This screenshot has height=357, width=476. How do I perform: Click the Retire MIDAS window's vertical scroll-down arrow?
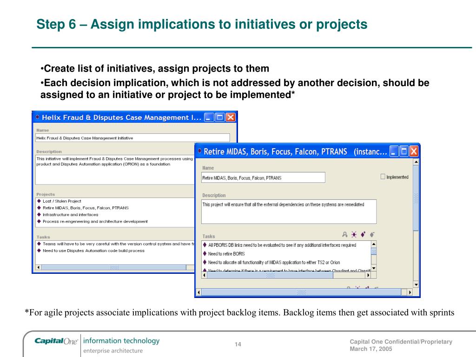[416, 285]
